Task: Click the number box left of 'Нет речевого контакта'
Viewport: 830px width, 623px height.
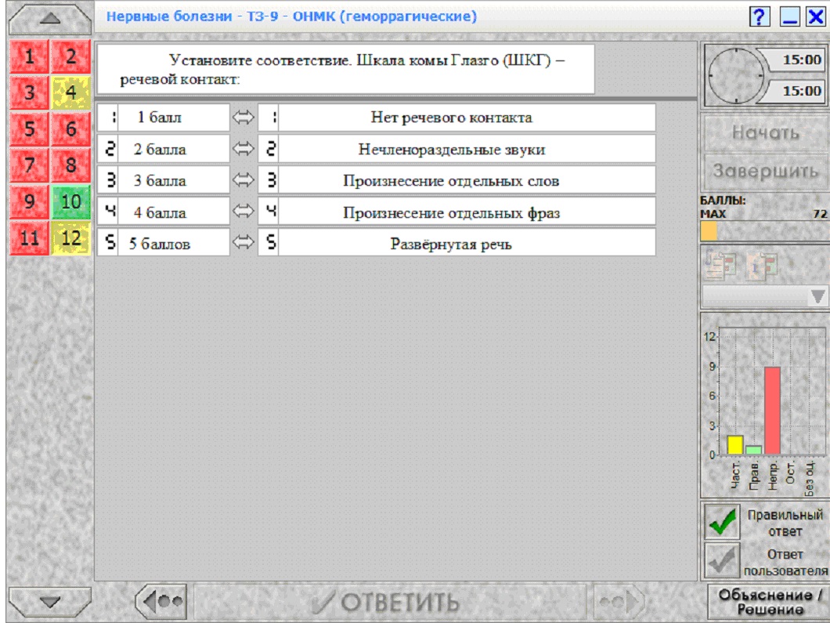Action: coord(268,117)
